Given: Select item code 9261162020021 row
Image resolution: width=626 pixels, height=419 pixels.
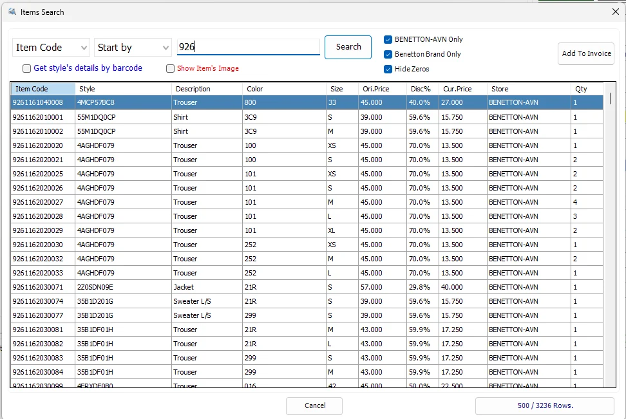Looking at the screenshot, I should [x=307, y=160].
